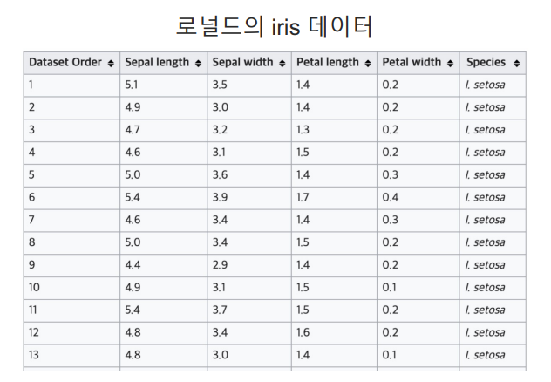Click petal length value 1.7
Screen dimensions: 551x382
pos(303,197)
